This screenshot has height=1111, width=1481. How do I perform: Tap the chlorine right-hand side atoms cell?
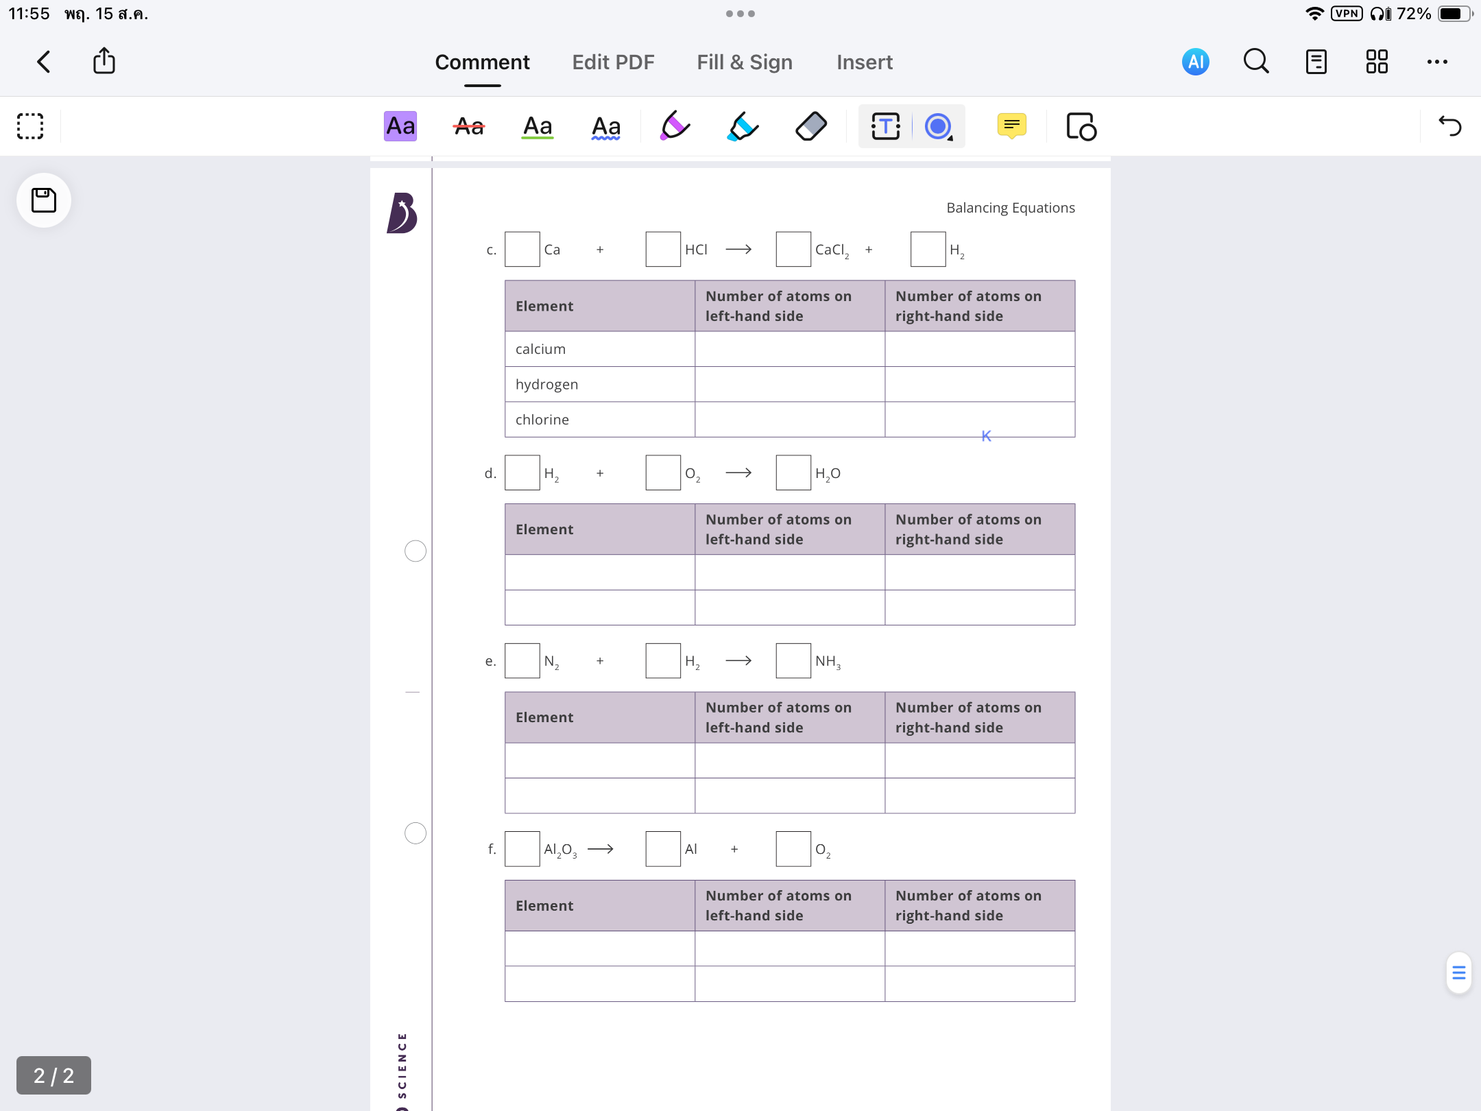pyautogui.click(x=980, y=419)
